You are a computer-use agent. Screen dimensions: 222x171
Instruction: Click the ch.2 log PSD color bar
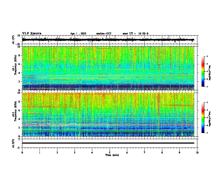[x=203, y=118]
